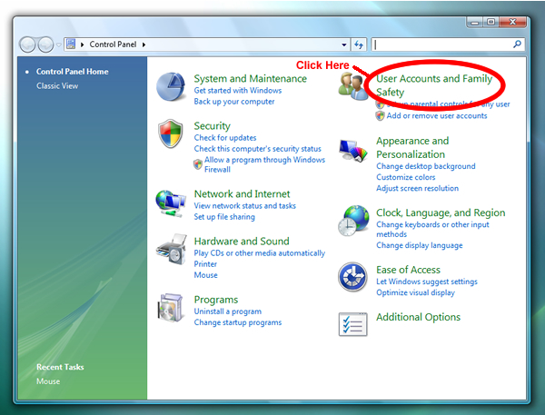Click Change keyboards or other input methods
This screenshot has width=545, height=415.
pos(432,230)
